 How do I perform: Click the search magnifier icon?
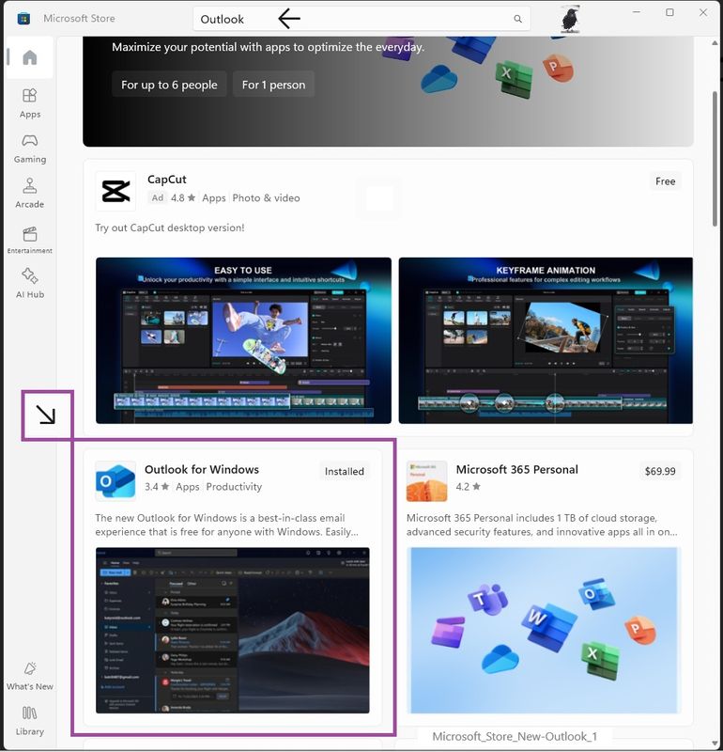pyautogui.click(x=517, y=19)
